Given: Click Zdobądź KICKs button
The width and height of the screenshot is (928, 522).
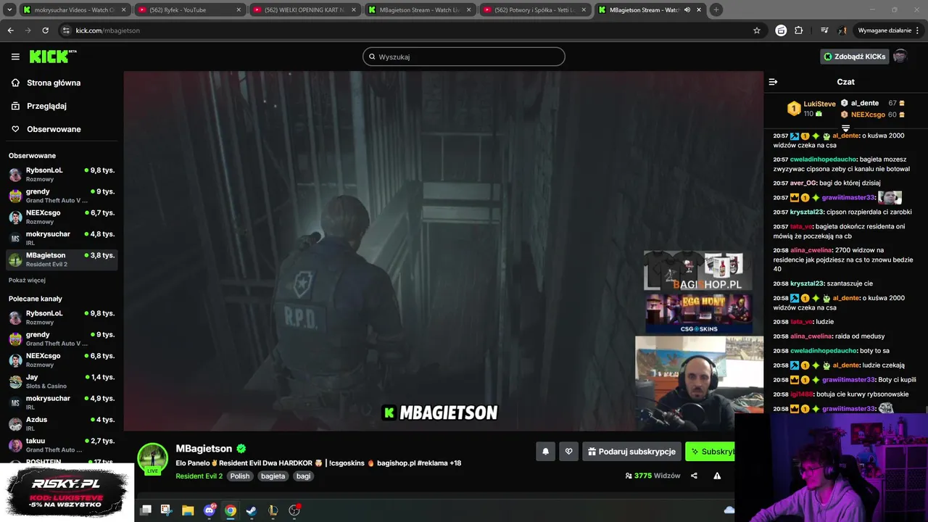Looking at the screenshot, I should 854,57.
